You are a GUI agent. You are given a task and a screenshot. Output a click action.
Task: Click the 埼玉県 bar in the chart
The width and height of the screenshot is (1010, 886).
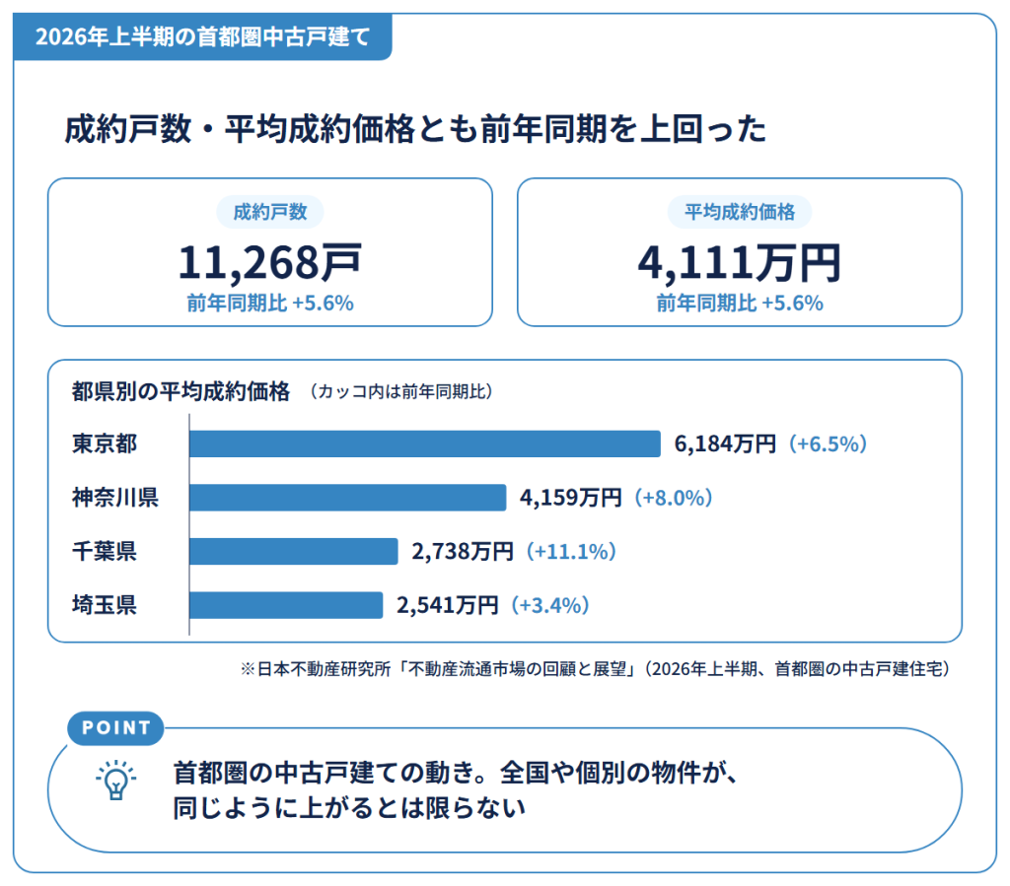coord(286,605)
